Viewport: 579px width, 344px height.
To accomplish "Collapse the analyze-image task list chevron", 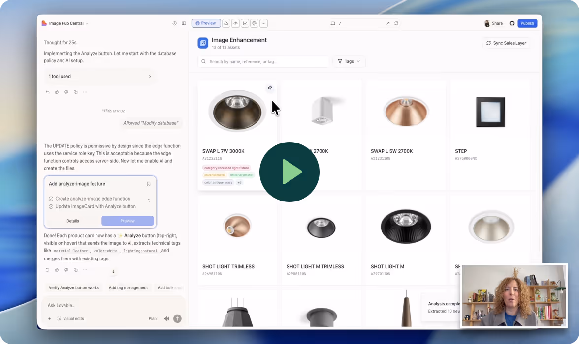I will click(x=149, y=200).
